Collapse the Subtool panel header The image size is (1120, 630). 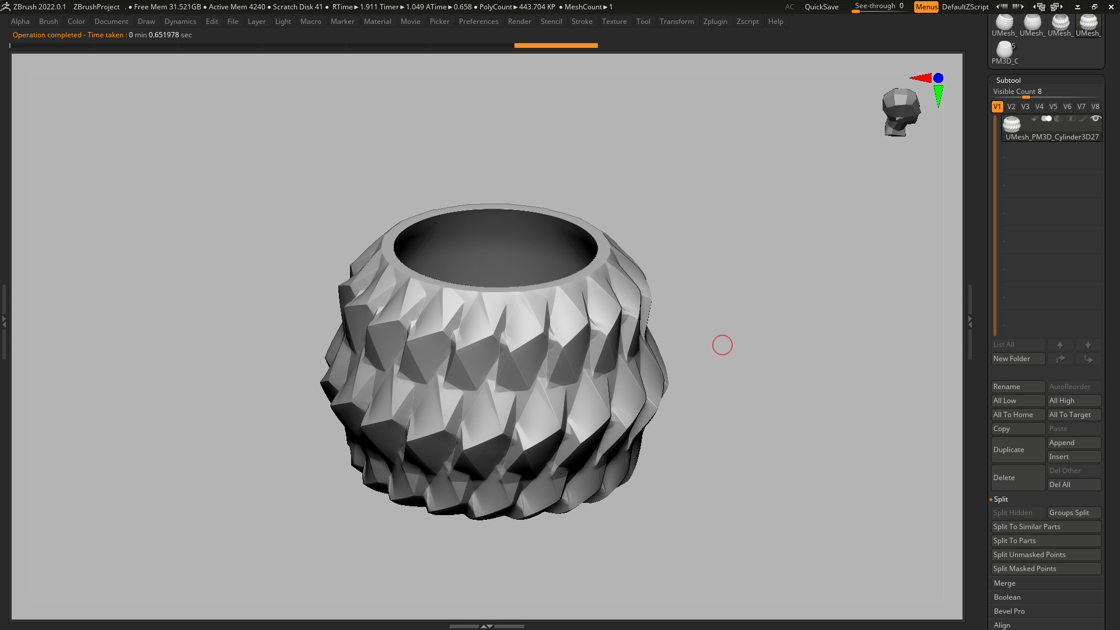(1008, 80)
